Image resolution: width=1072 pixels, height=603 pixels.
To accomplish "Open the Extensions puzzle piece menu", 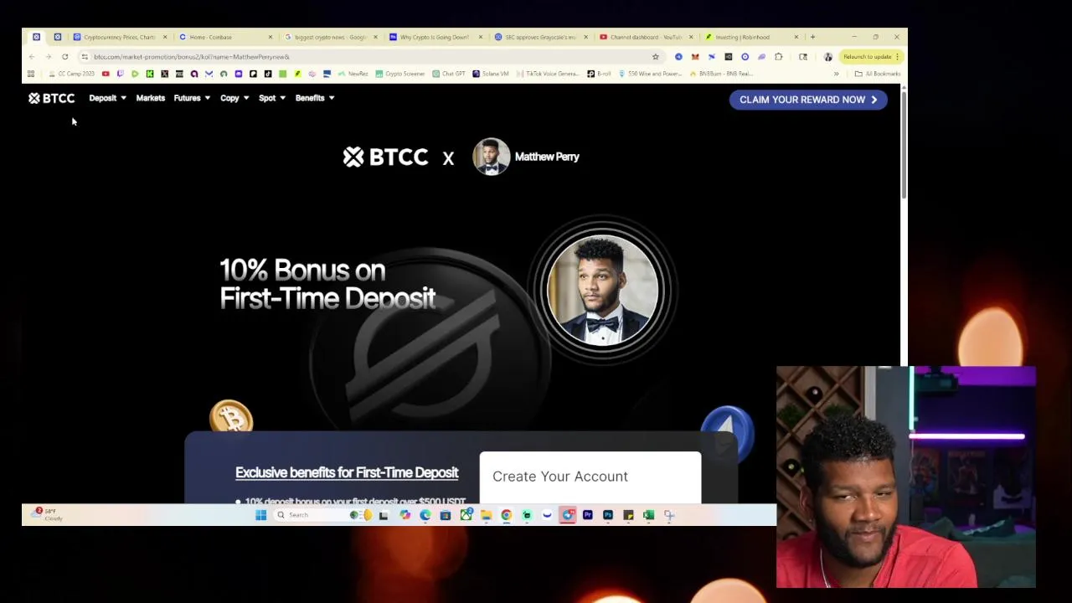I will coord(779,57).
